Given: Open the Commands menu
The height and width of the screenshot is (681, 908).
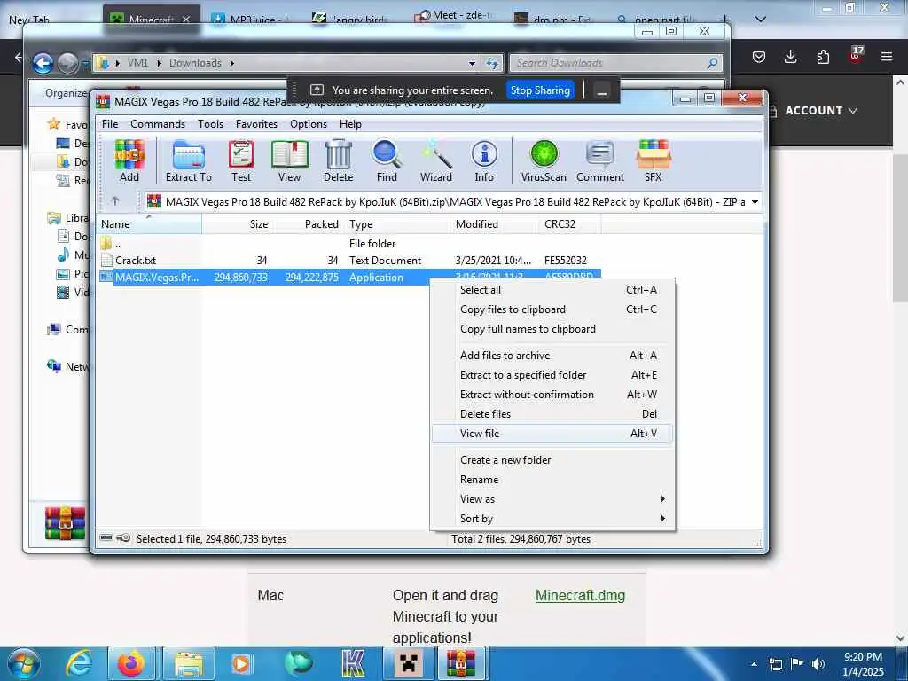Looking at the screenshot, I should pyautogui.click(x=158, y=124).
